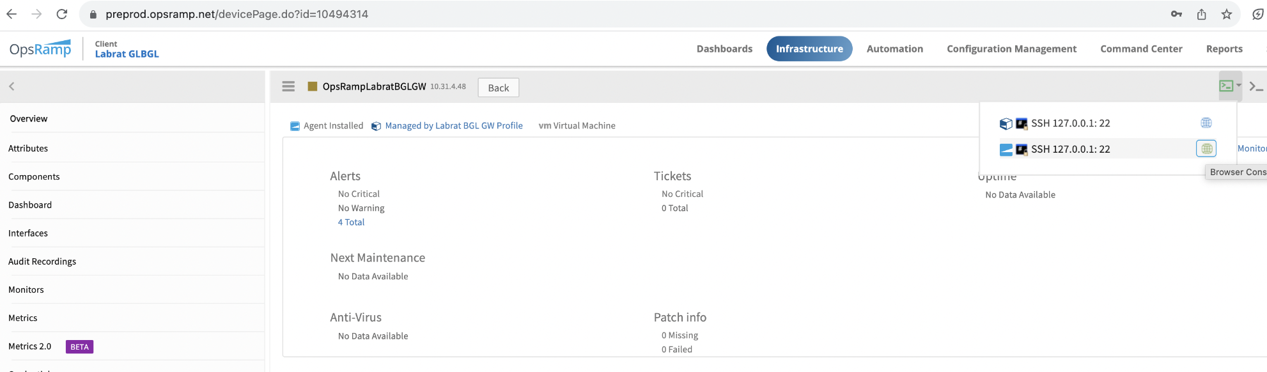Screen dimensions: 1267x372
Task: Select Audit Recordings in the sidebar
Action: 42,261
